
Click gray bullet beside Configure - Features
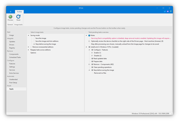point(92,50)
